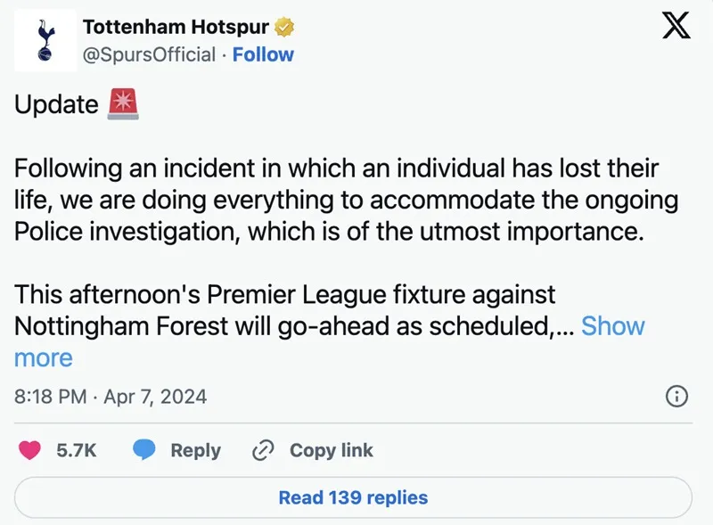Click the blue reply bubble icon
Screen dimensions: 713x525
click(x=144, y=450)
